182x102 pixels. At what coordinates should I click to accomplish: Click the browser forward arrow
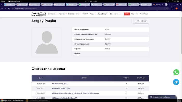coord(5,9)
